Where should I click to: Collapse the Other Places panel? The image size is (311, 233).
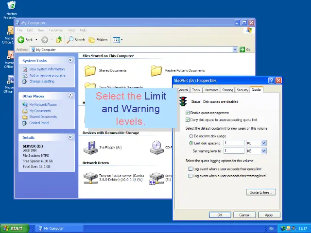tap(70, 96)
